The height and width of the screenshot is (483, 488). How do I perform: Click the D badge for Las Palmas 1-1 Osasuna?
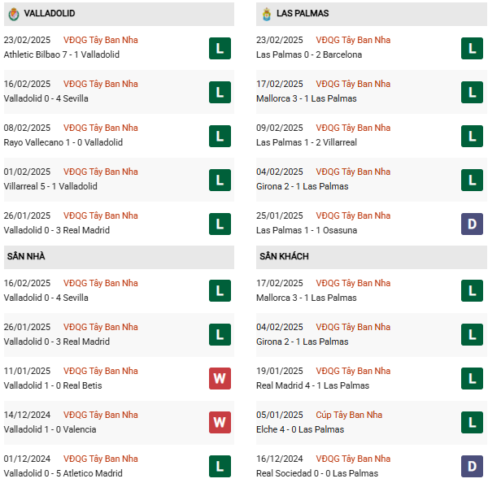[x=472, y=224]
